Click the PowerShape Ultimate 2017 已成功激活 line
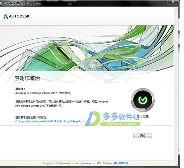Image resolution: width=184 pixels, height=168 pixels. (x=43, y=93)
